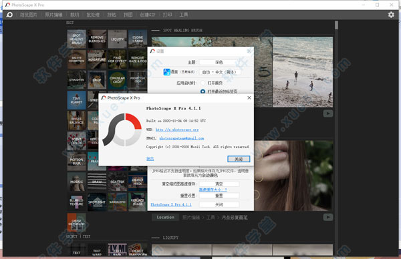This screenshot has height=259, width=401.
Task: Open the 批处理 tab
Action: [93, 15]
